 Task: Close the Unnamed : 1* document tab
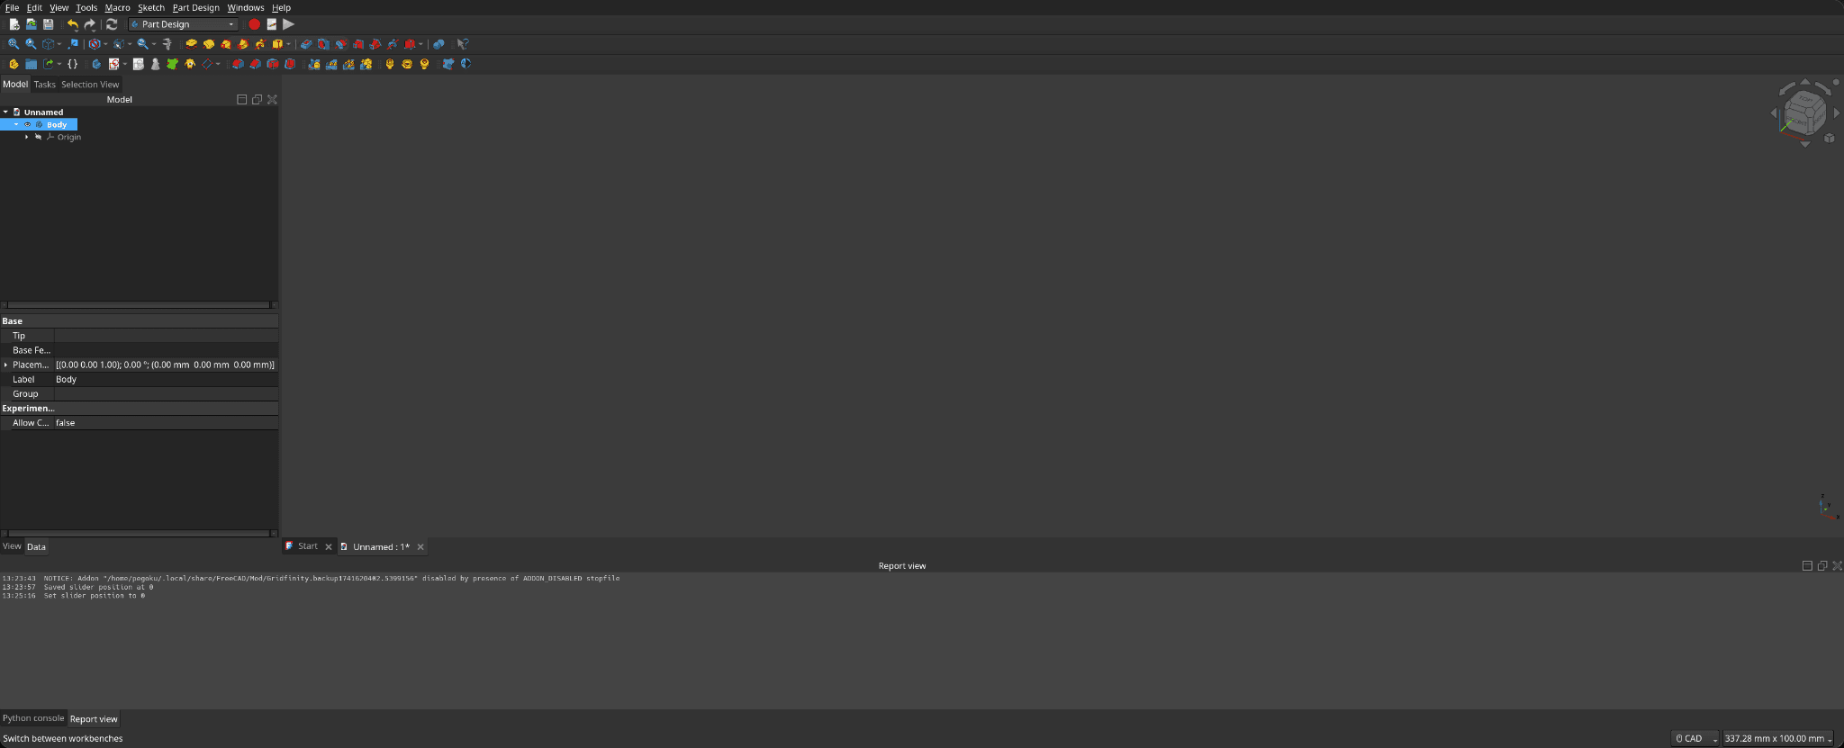point(420,546)
